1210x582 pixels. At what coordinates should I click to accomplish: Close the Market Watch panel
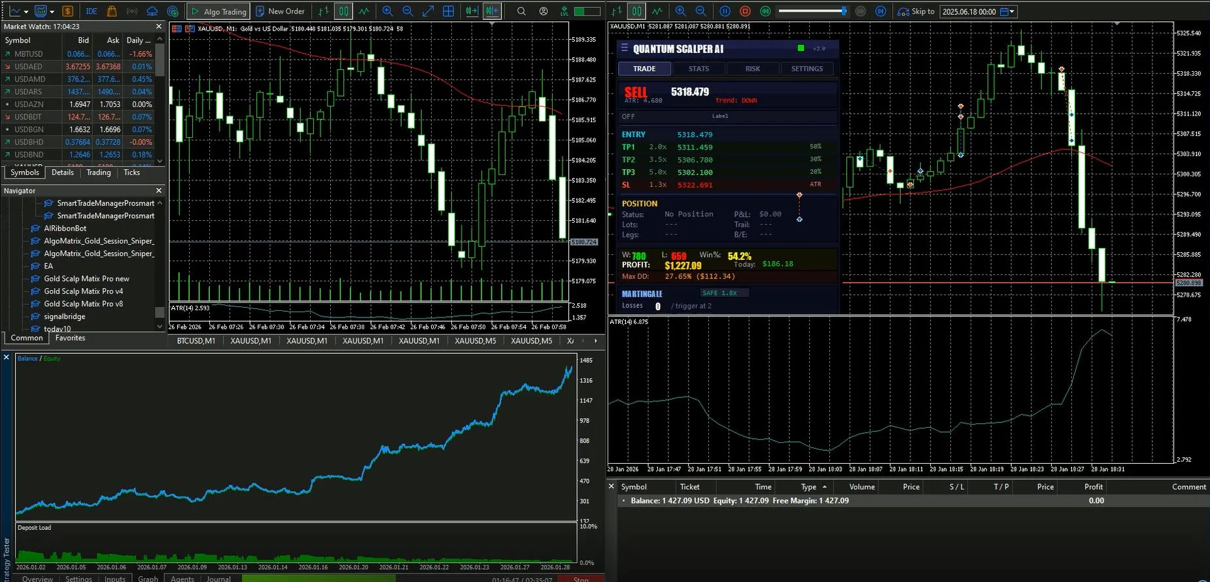158,27
